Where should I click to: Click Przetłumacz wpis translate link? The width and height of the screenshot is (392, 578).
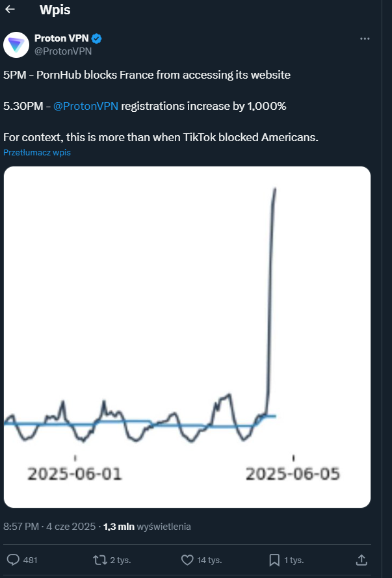(37, 152)
